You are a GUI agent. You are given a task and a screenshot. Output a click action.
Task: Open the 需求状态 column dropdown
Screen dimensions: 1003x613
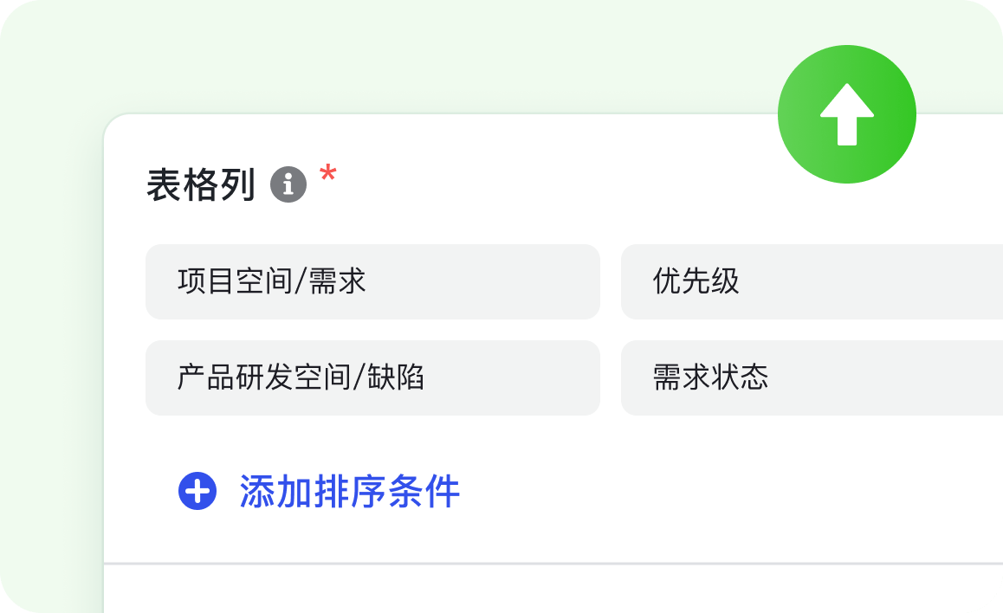point(811,377)
